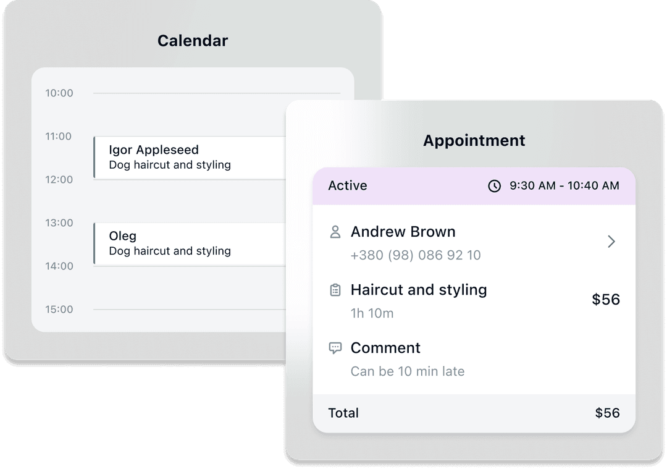Screen dimensions: 667x469
Task: Click Andrew Brown's name
Action: [403, 232]
